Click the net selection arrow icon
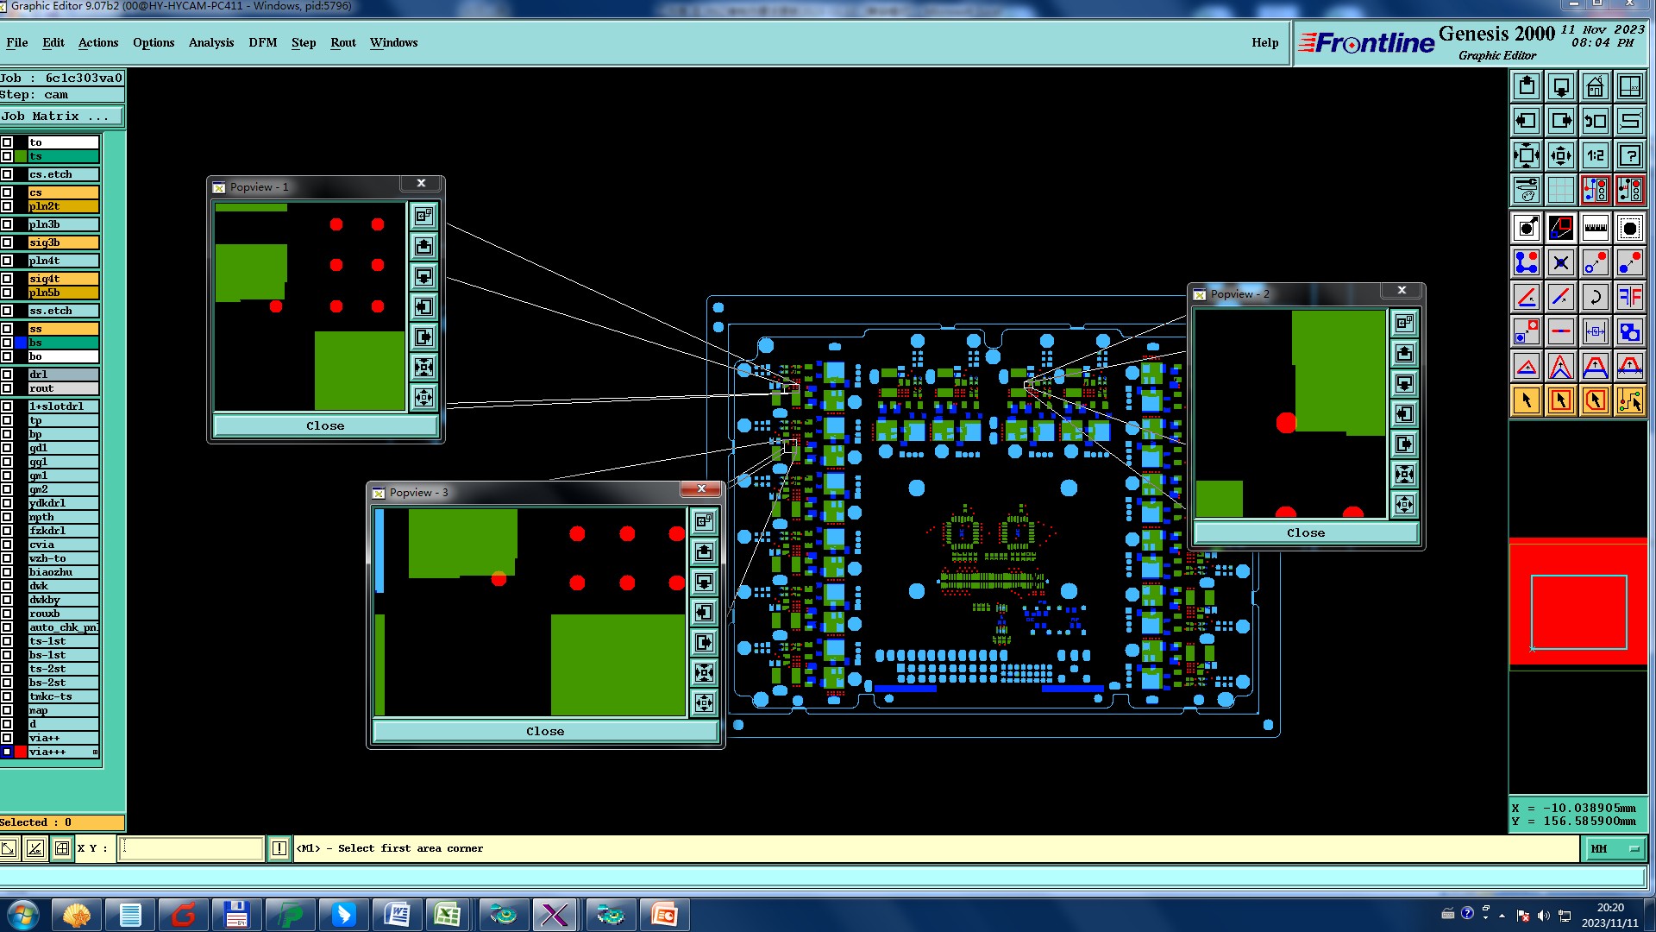 [1629, 400]
